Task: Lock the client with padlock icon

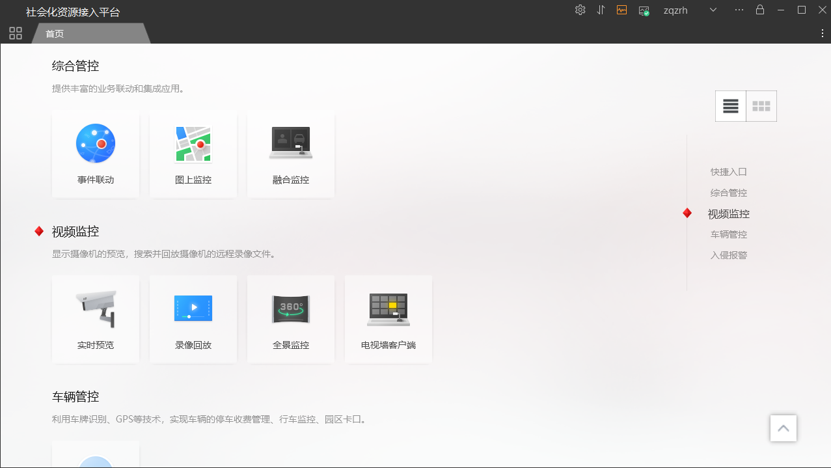Action: click(x=760, y=10)
